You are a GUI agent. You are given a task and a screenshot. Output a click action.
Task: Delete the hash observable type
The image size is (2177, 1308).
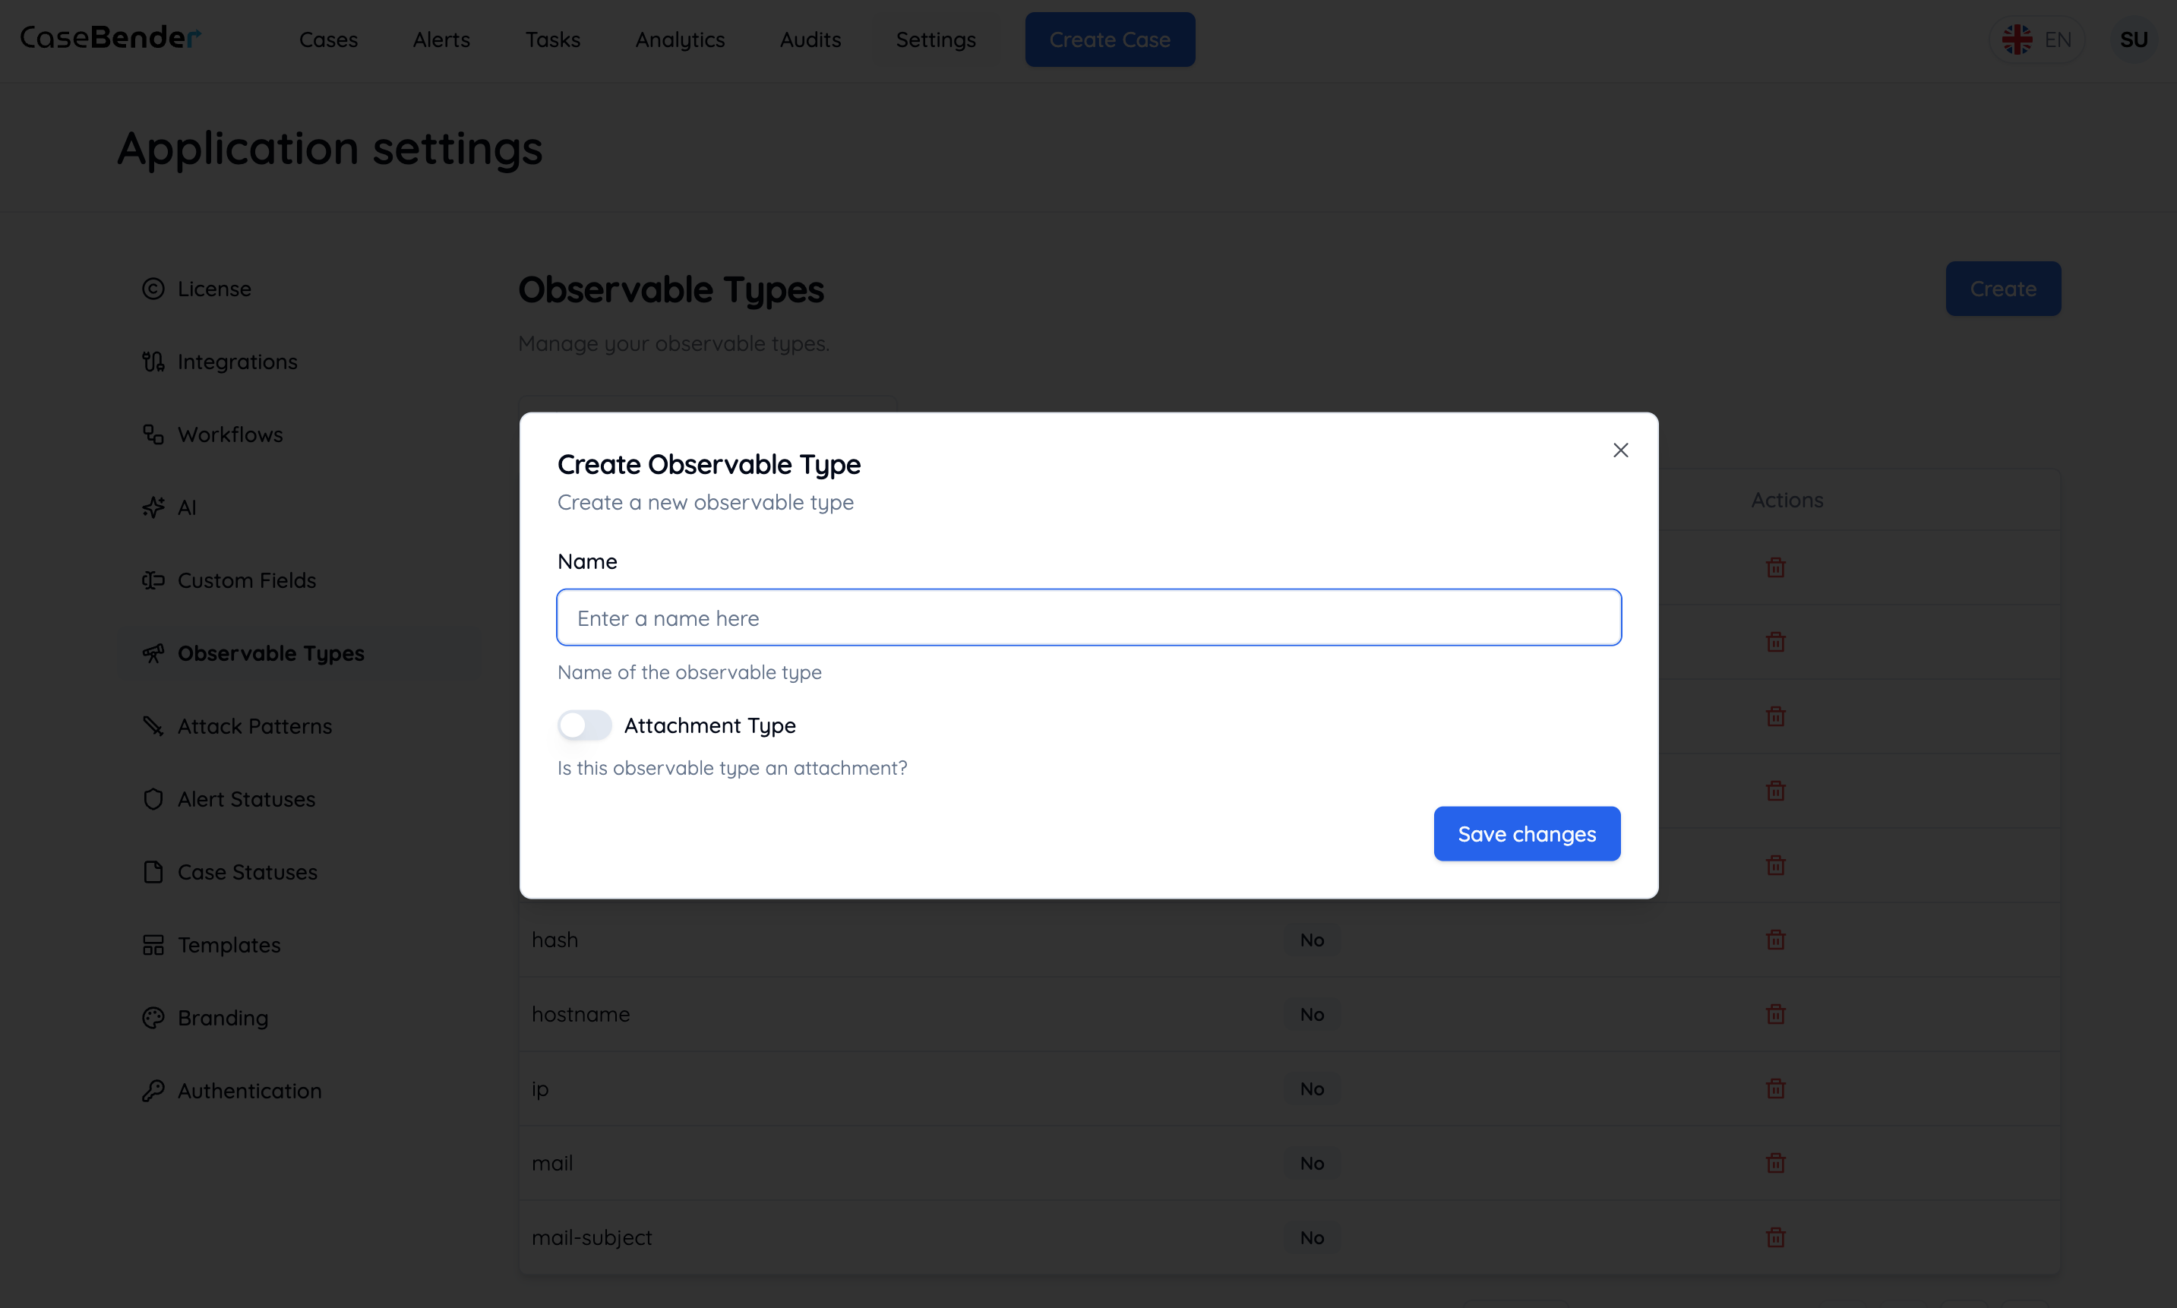pos(1776,940)
